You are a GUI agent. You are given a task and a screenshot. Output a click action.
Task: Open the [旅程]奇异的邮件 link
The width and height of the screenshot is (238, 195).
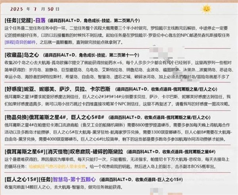[20, 42]
